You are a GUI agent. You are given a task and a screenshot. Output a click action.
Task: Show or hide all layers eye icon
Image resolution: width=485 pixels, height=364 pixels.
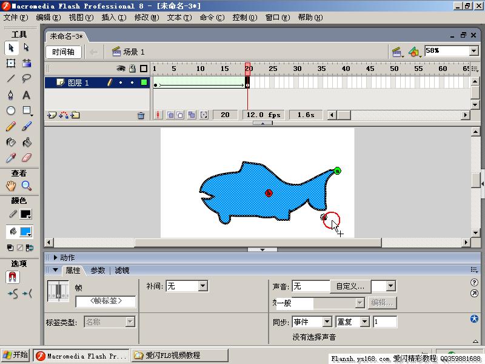click(121, 69)
